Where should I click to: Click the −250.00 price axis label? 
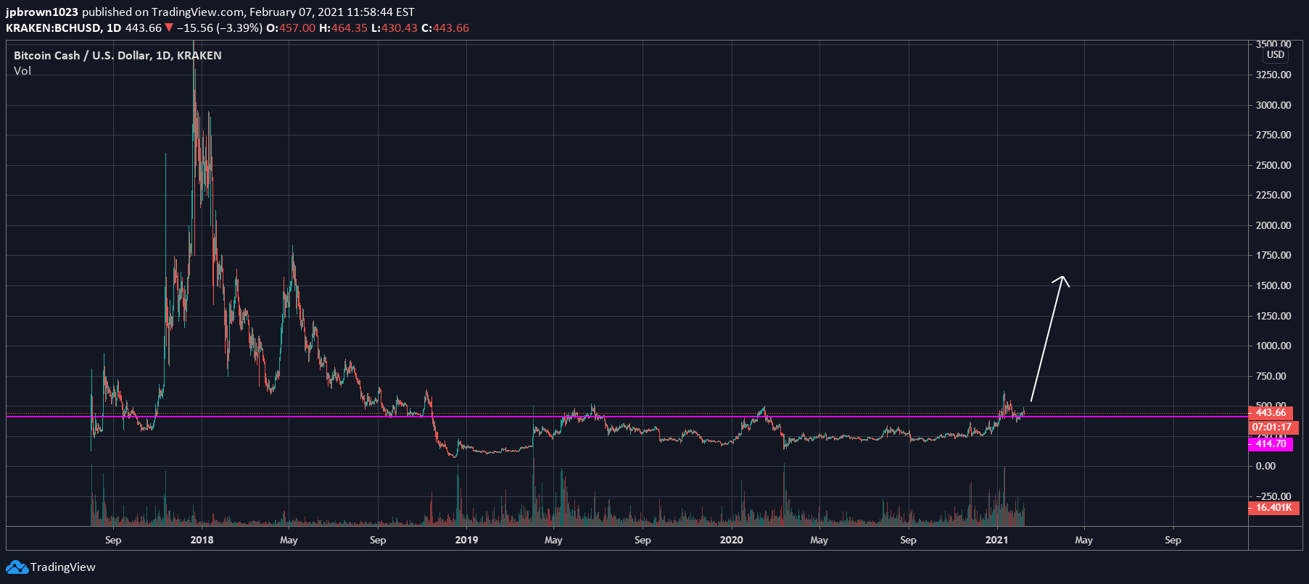coord(1273,496)
